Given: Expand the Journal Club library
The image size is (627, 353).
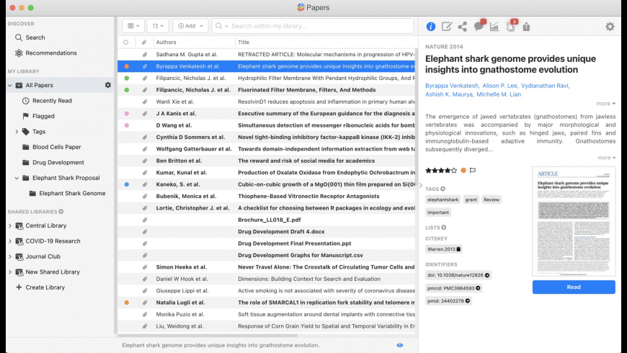Looking at the screenshot, I should 10,256.
